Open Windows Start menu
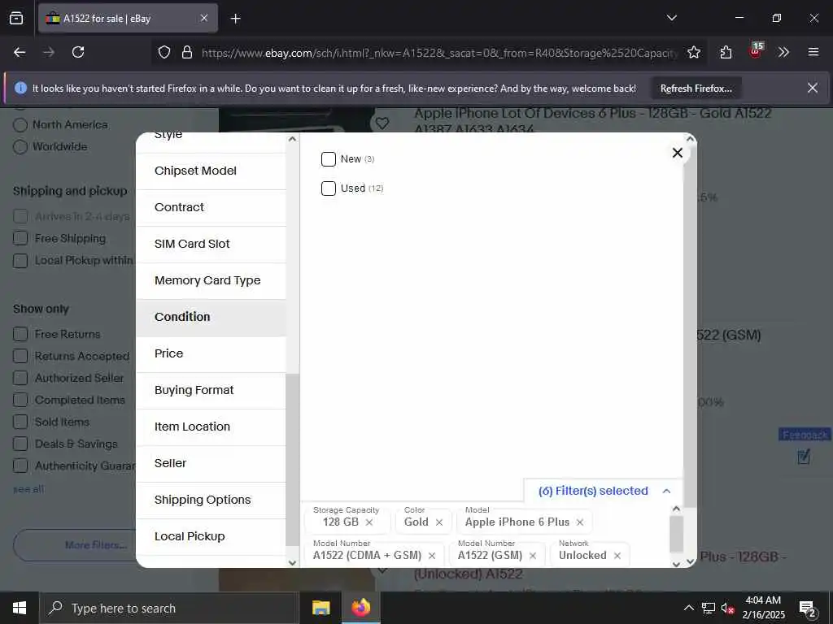 click(x=20, y=608)
